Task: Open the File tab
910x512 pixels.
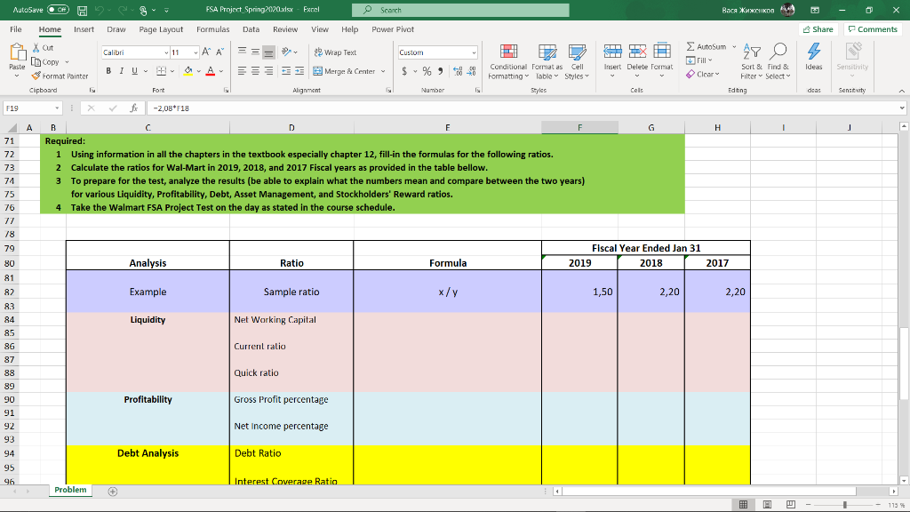Action: pyautogui.click(x=16, y=29)
